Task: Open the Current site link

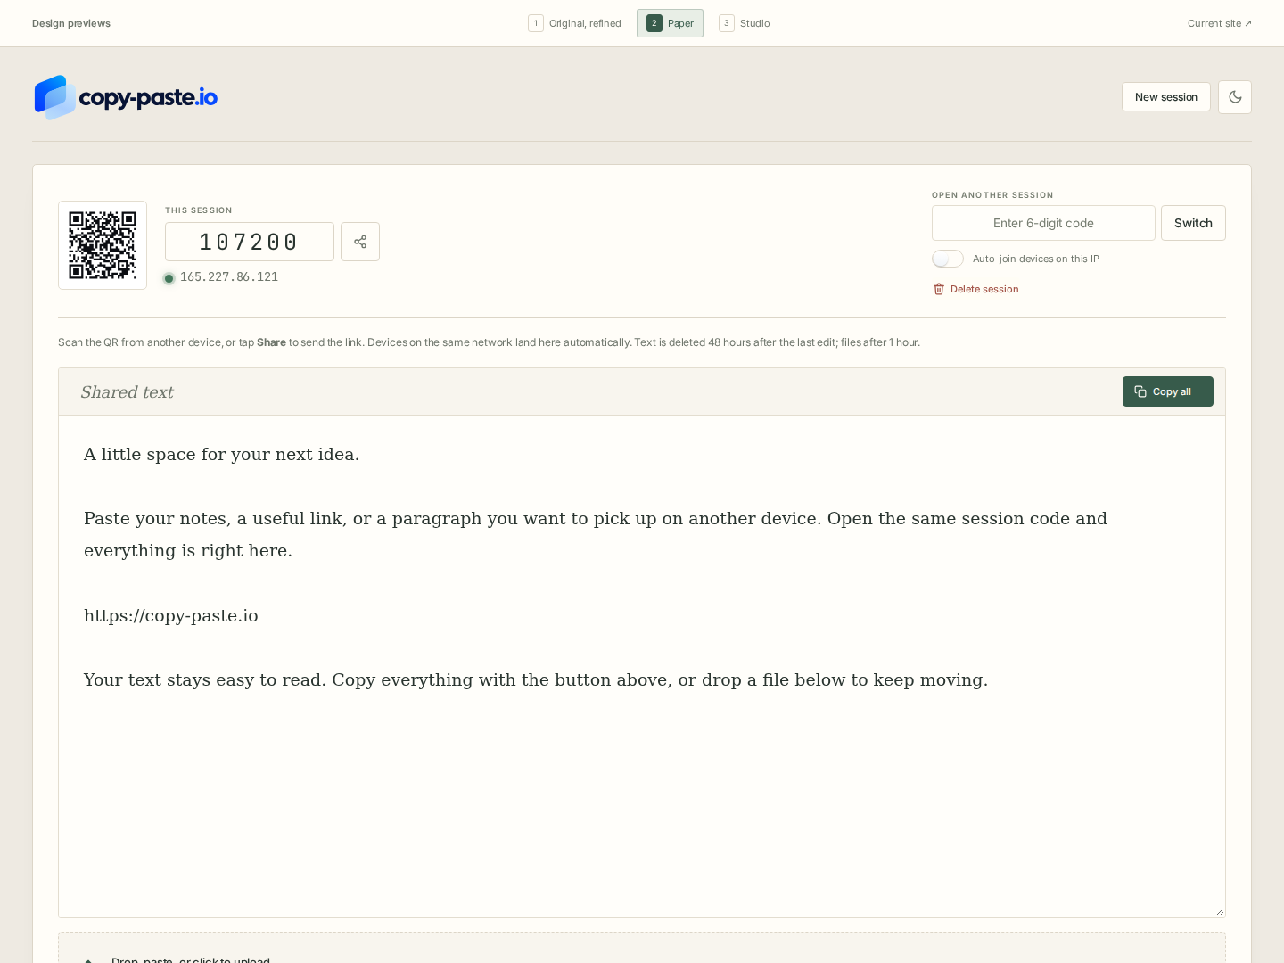Action: click(x=1219, y=23)
